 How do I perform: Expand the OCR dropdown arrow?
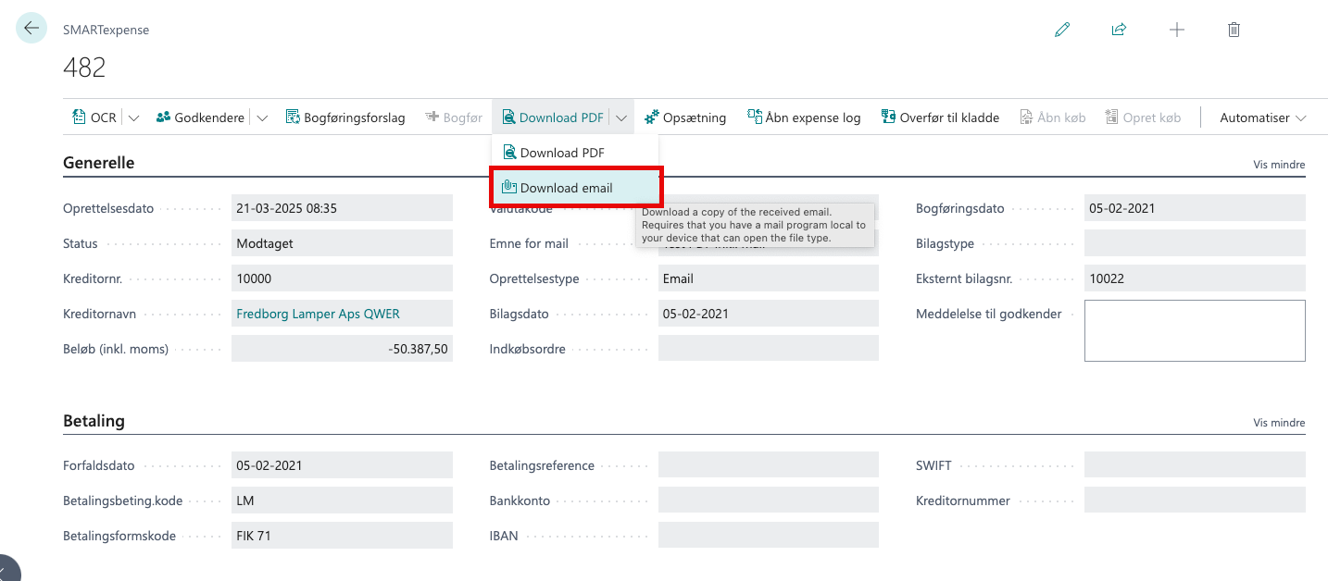point(133,118)
